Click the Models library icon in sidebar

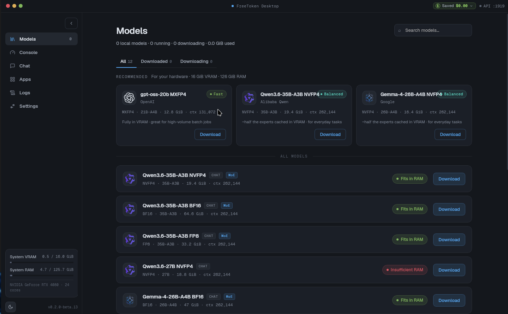point(12,39)
